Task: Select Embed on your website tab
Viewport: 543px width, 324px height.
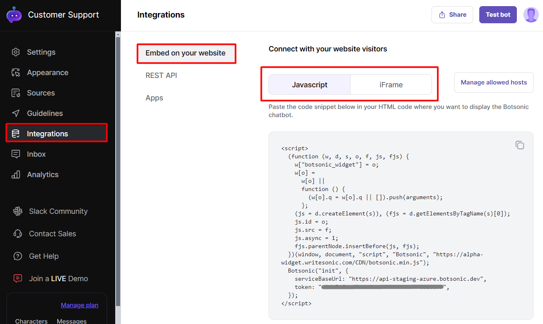Action: pos(186,53)
